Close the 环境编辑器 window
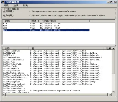The width and height of the screenshot is (118, 102). [115, 2]
